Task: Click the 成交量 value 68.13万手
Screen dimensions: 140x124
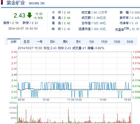Action: [100, 12]
